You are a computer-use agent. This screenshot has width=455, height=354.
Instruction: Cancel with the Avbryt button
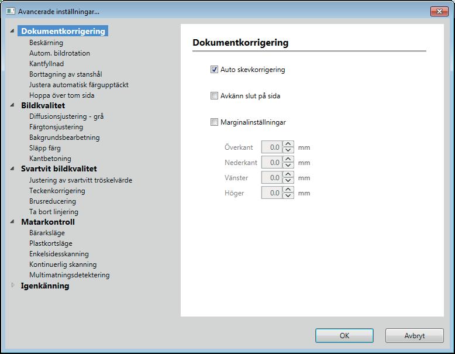pyautogui.click(x=415, y=336)
